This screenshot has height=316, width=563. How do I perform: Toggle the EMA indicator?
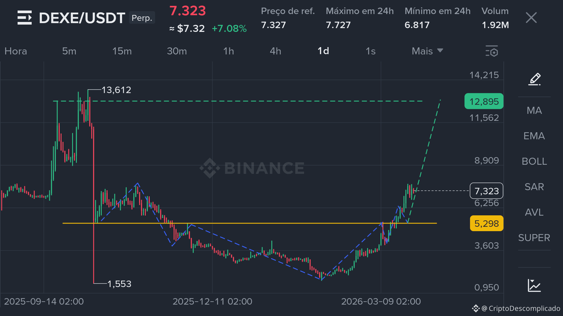tap(534, 136)
